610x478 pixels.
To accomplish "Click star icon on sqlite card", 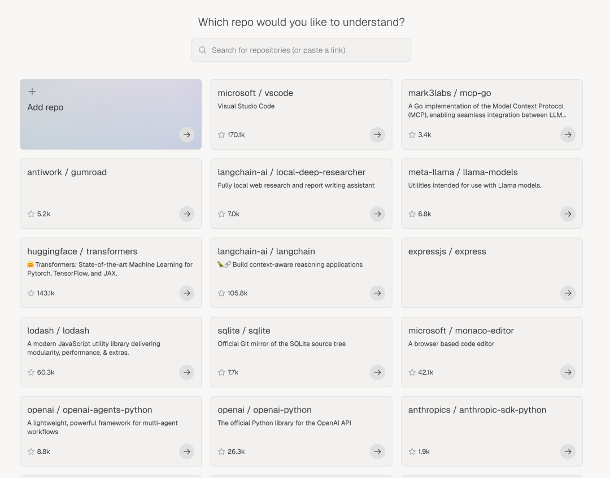I will pos(221,372).
